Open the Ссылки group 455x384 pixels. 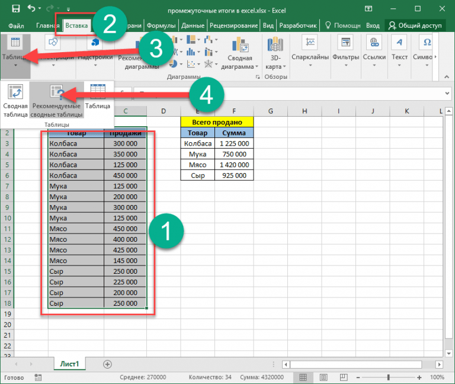coord(374,52)
